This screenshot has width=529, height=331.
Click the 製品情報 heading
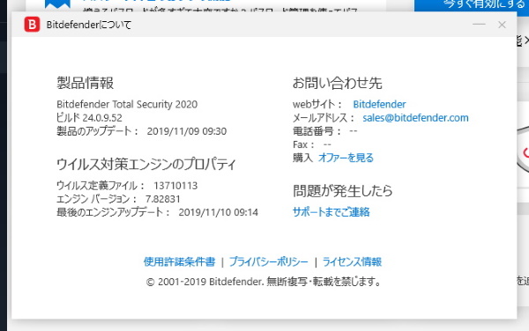coord(85,83)
